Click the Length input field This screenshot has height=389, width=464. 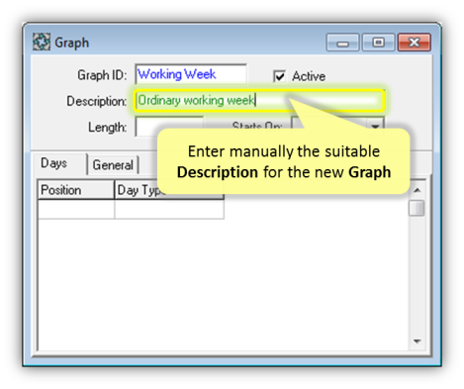[x=169, y=127]
